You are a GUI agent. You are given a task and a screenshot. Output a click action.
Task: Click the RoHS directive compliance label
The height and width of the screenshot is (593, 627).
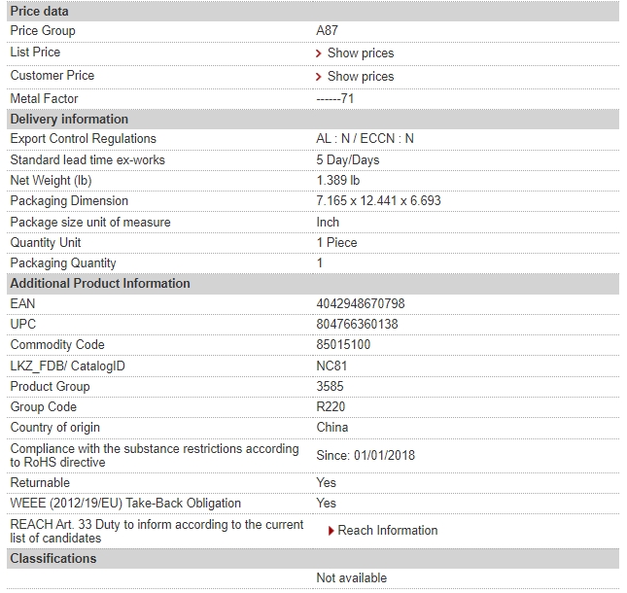coord(155,456)
